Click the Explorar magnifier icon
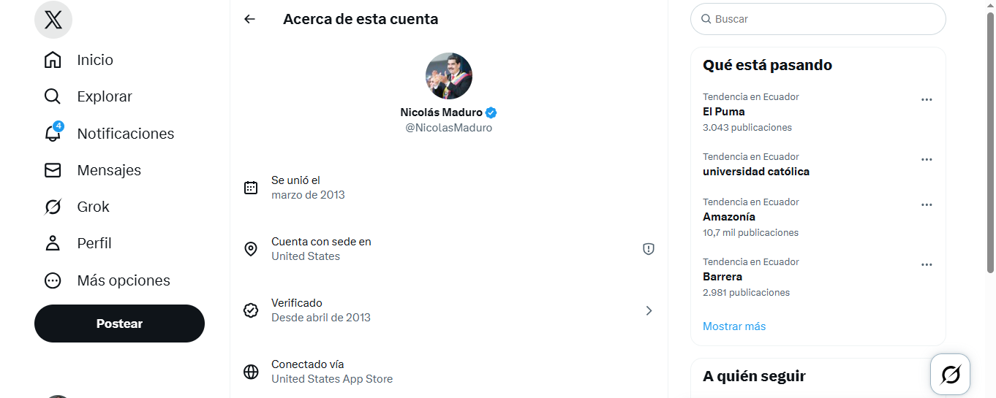The width and height of the screenshot is (996, 398). coord(53,96)
